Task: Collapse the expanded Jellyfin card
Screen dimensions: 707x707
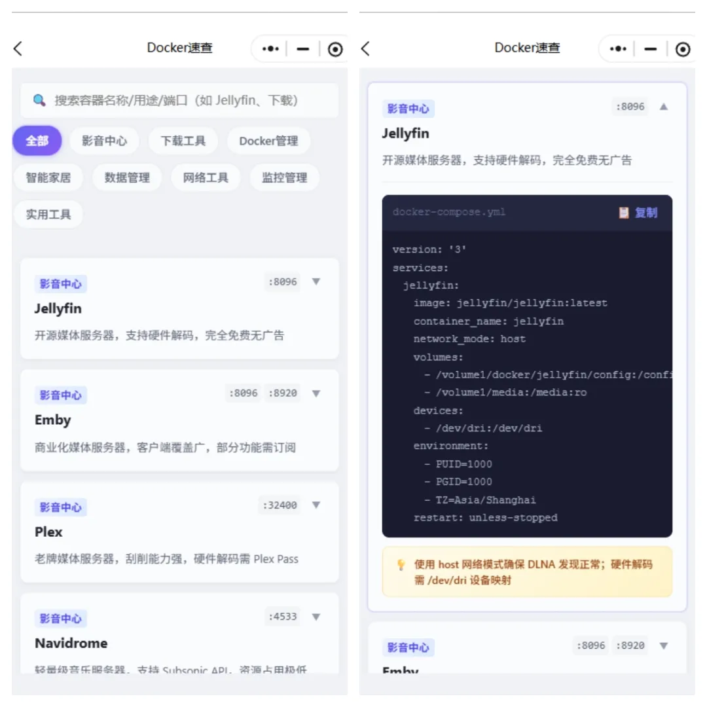Action: pyautogui.click(x=664, y=107)
